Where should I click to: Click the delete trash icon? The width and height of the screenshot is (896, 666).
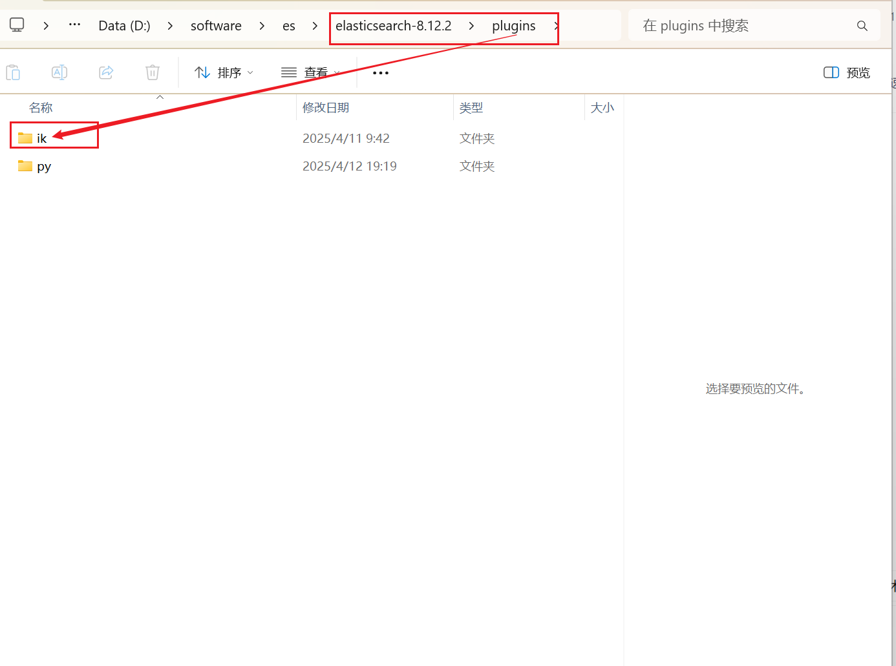pyautogui.click(x=153, y=72)
